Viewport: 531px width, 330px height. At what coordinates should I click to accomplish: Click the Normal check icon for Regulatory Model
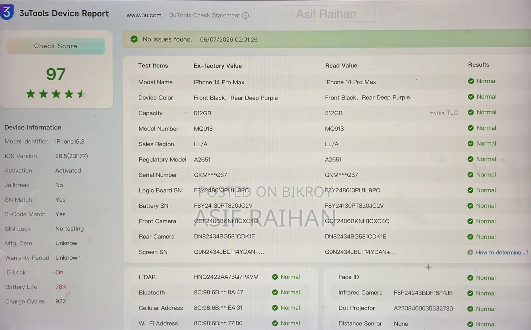click(470, 159)
